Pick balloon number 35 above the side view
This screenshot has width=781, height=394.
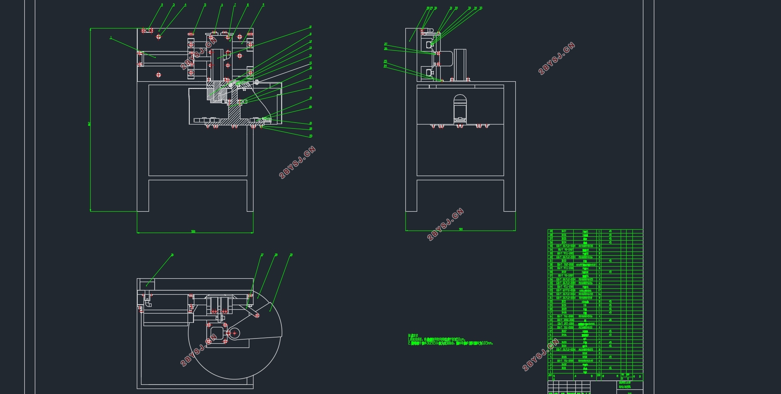(x=481, y=8)
